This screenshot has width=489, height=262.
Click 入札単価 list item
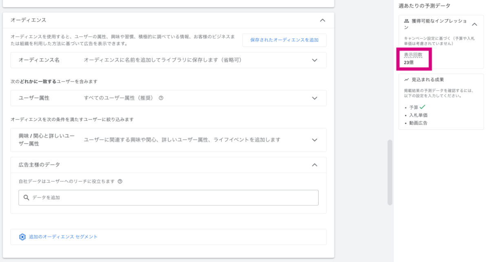tap(419, 115)
